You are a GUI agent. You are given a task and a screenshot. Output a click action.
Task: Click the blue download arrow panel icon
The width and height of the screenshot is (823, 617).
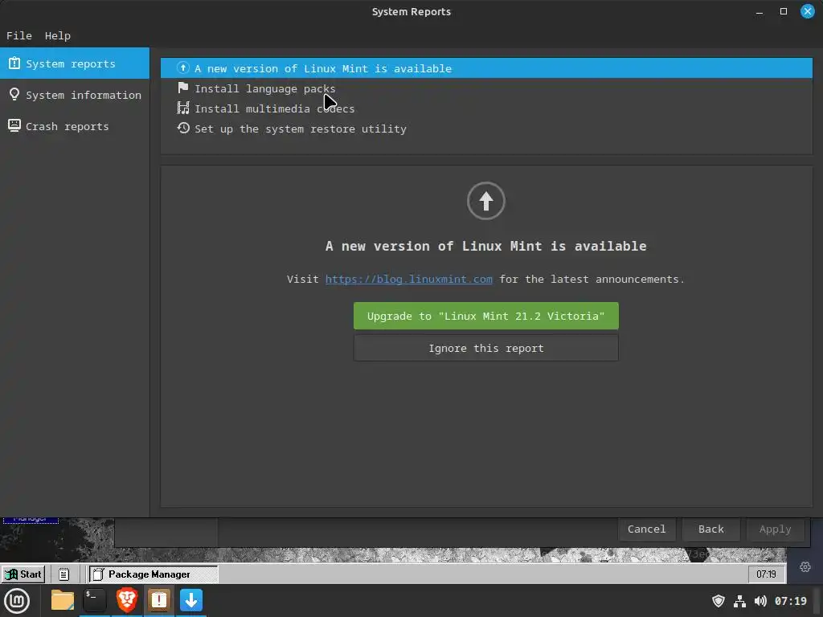click(x=191, y=600)
